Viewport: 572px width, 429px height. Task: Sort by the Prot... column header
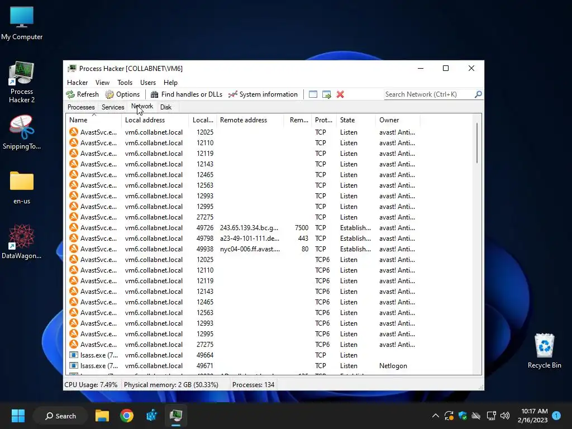pyautogui.click(x=324, y=120)
